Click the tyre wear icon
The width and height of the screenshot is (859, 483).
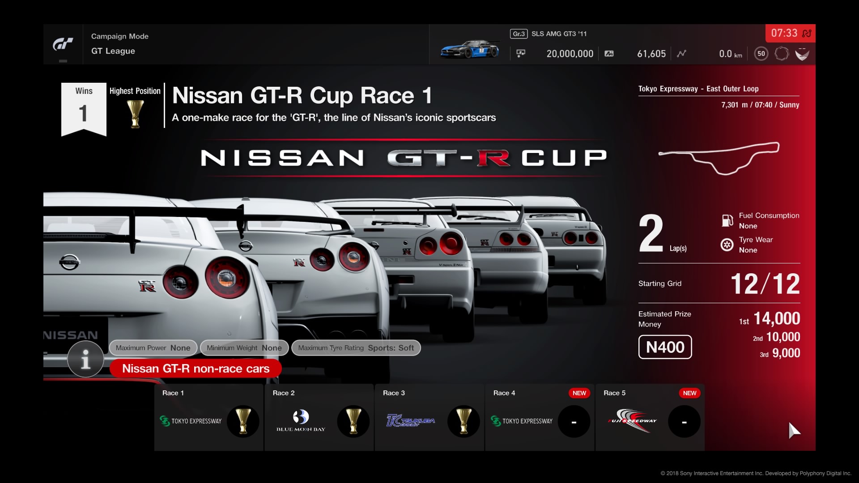[727, 245]
